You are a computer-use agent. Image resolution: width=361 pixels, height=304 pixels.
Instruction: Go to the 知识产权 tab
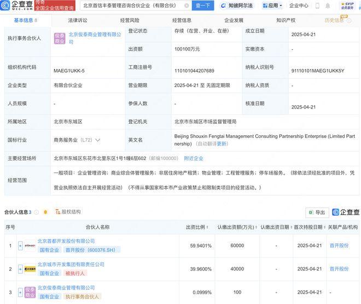286,20
